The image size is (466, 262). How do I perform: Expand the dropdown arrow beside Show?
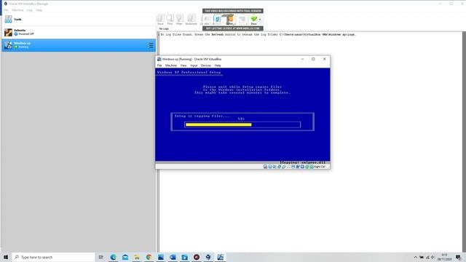coord(260,20)
